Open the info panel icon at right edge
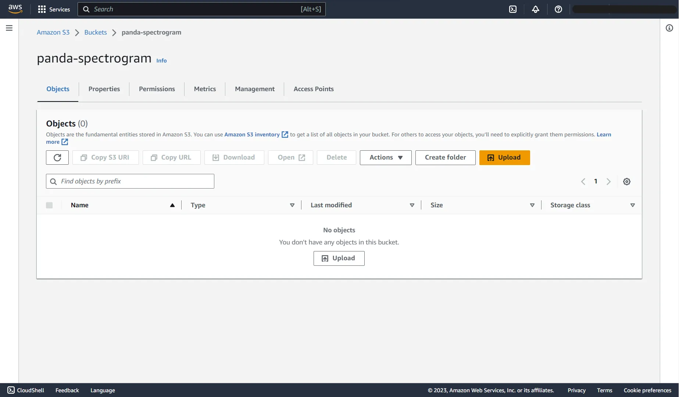This screenshot has height=397, width=679. point(669,28)
